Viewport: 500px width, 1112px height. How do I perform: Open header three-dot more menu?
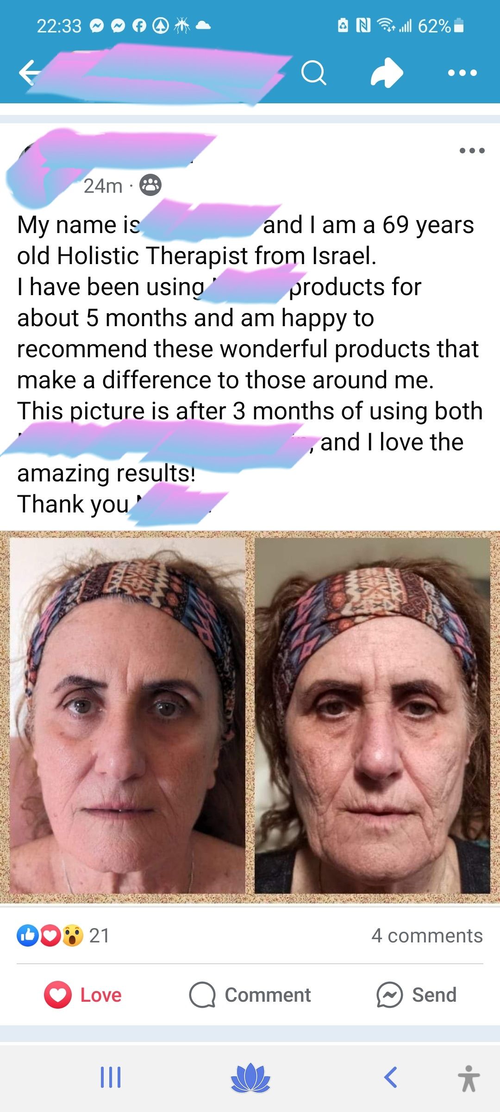462,73
